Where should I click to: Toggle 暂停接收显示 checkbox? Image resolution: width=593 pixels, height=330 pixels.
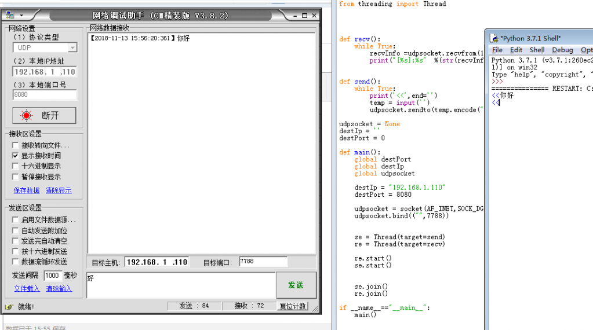(16, 177)
